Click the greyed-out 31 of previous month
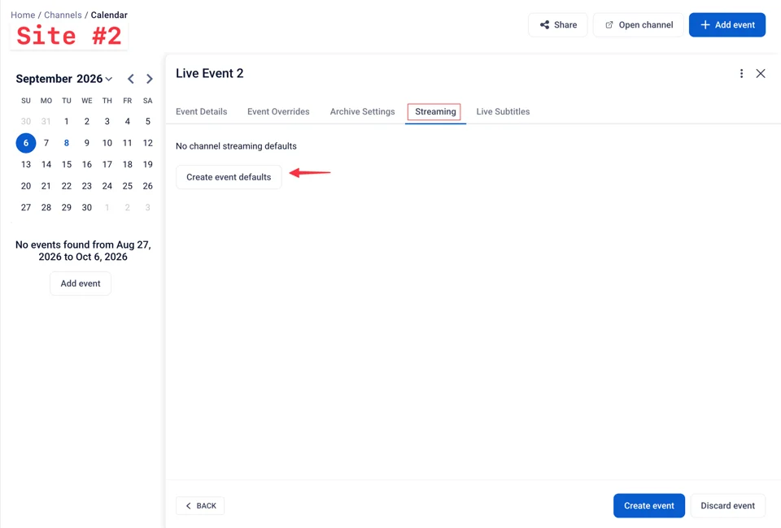781x528 pixels. click(46, 121)
